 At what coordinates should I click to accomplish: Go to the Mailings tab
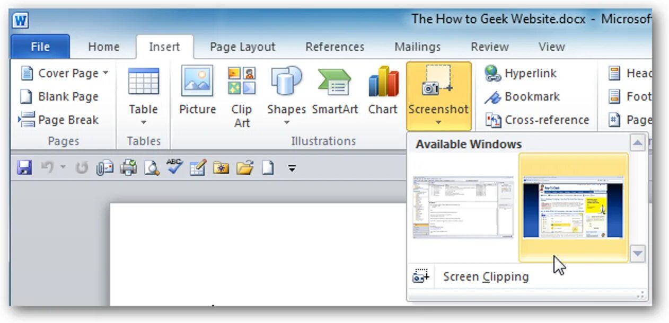[x=418, y=47]
